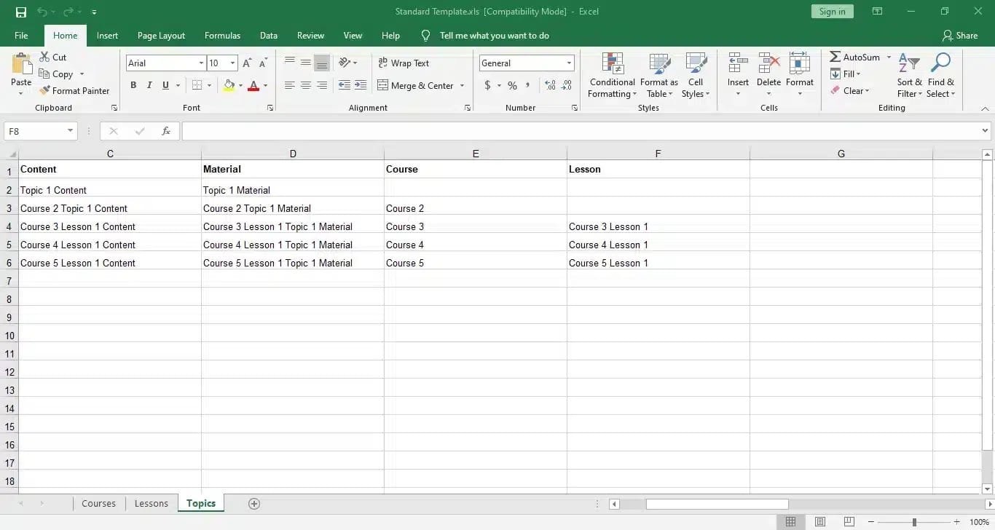Open Find & Select menu
Screen dimensions: 995x530
(x=940, y=75)
